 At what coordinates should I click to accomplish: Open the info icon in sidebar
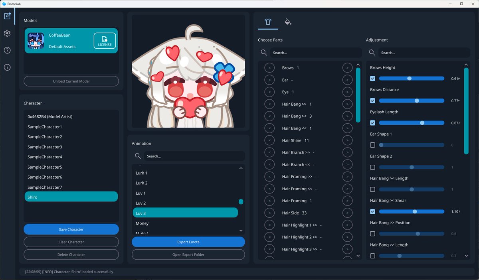click(x=7, y=67)
